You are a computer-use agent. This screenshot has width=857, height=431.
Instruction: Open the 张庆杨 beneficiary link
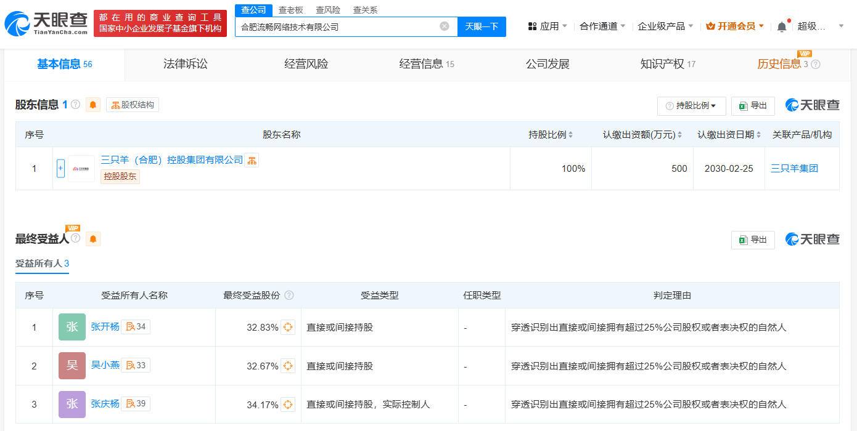105,404
